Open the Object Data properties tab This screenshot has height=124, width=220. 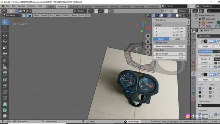[194, 93]
